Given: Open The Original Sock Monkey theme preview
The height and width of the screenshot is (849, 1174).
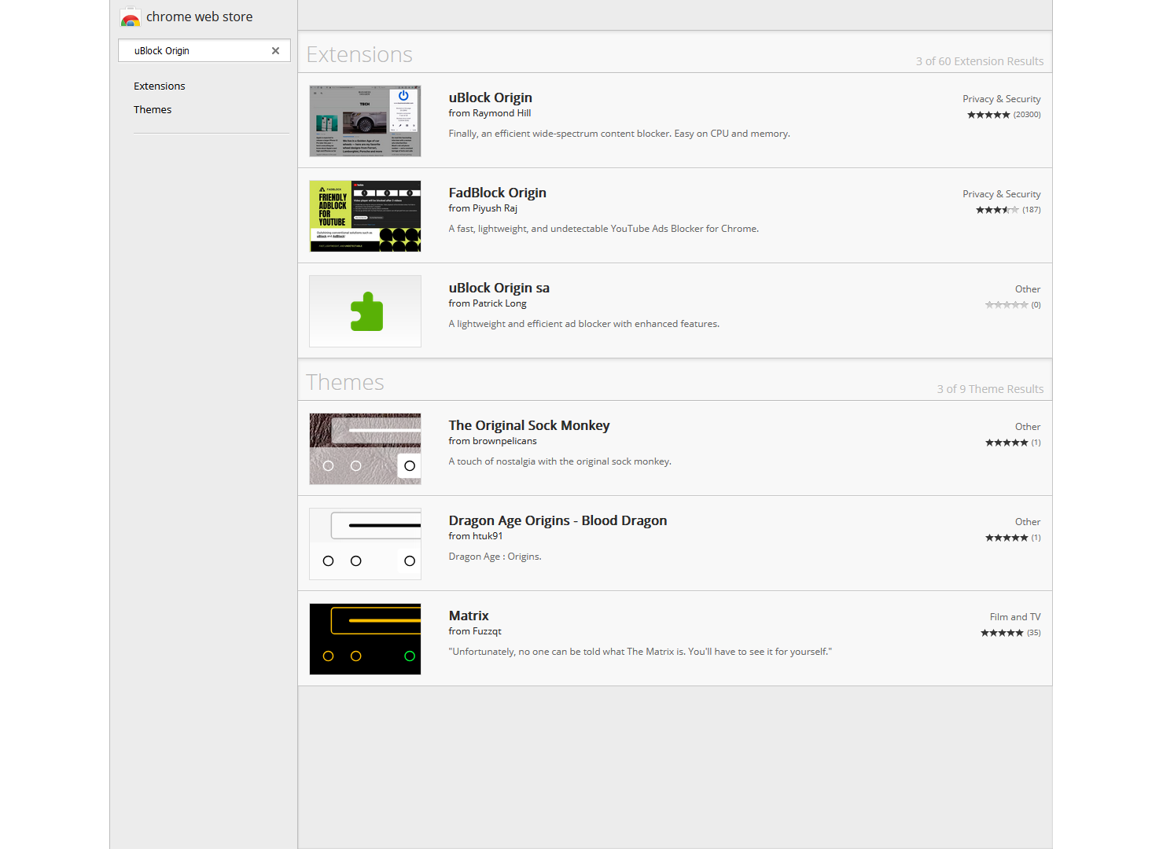Looking at the screenshot, I should (x=365, y=449).
